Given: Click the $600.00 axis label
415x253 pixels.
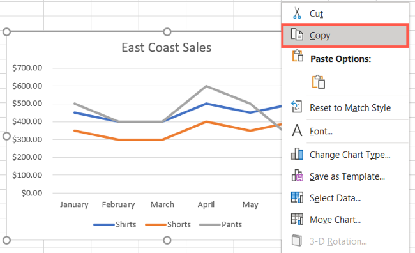Looking at the screenshot, I should [x=27, y=86].
